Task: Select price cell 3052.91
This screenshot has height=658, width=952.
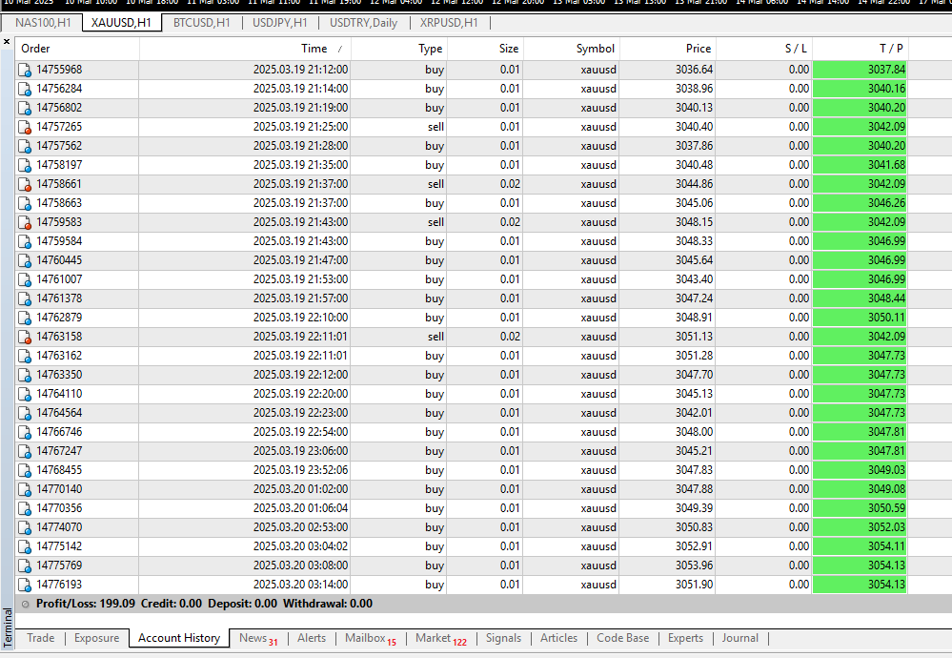Action: tap(694, 546)
